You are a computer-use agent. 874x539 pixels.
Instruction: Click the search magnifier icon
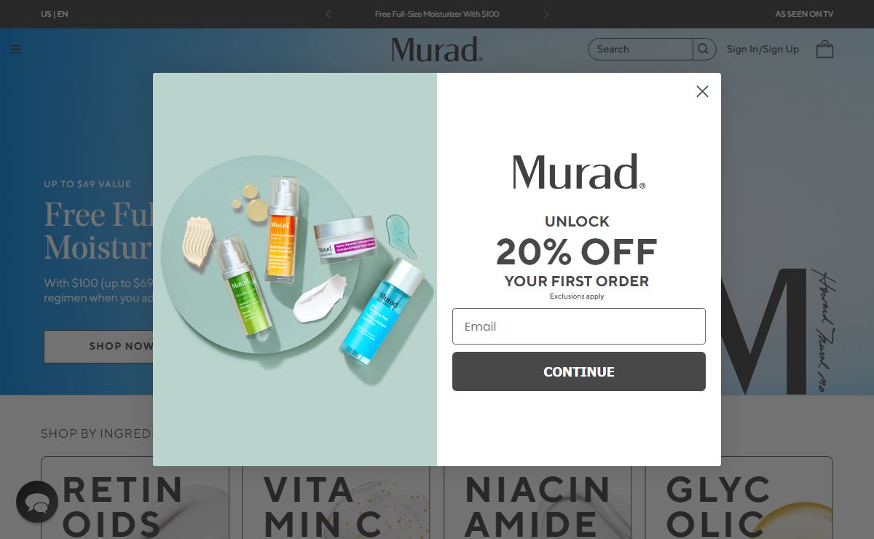click(x=703, y=49)
